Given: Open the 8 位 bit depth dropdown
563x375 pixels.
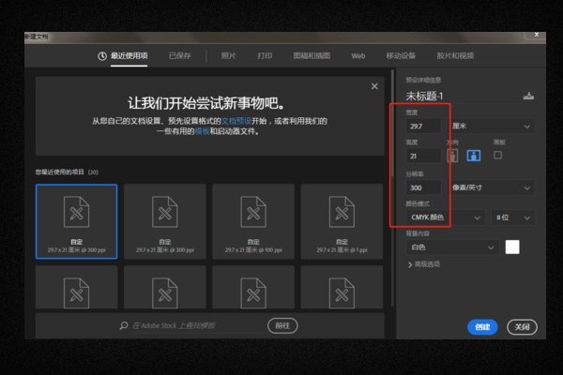Looking at the screenshot, I should click(512, 217).
